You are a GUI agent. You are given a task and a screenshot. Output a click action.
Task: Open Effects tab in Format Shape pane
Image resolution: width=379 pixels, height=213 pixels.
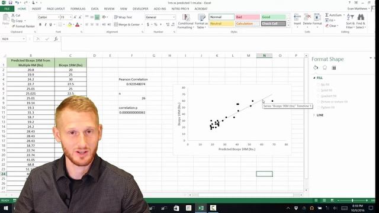coord(325,67)
